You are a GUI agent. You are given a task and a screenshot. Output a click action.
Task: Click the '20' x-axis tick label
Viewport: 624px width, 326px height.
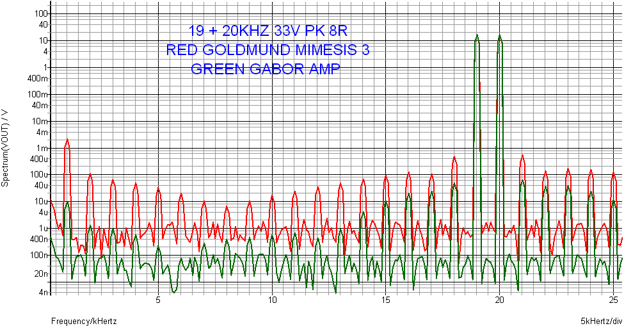(x=500, y=299)
